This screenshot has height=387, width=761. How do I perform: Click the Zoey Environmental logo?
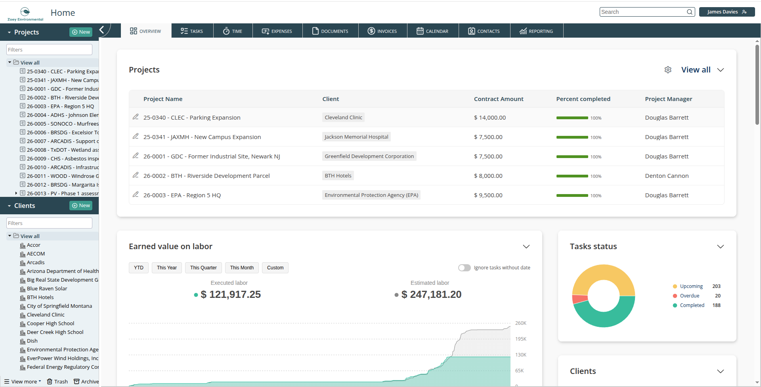coord(25,14)
